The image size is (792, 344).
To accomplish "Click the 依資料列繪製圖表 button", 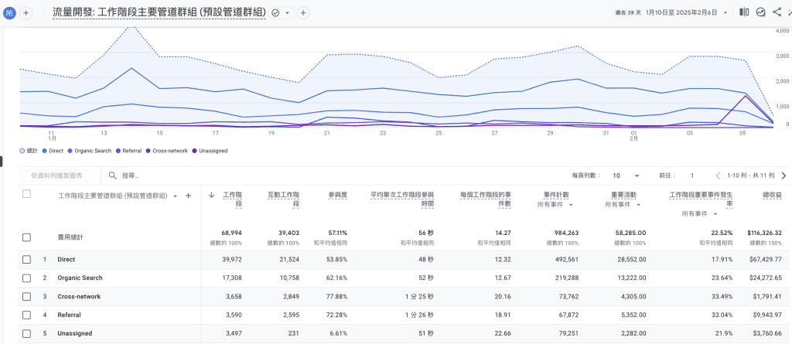I will [x=57, y=175].
